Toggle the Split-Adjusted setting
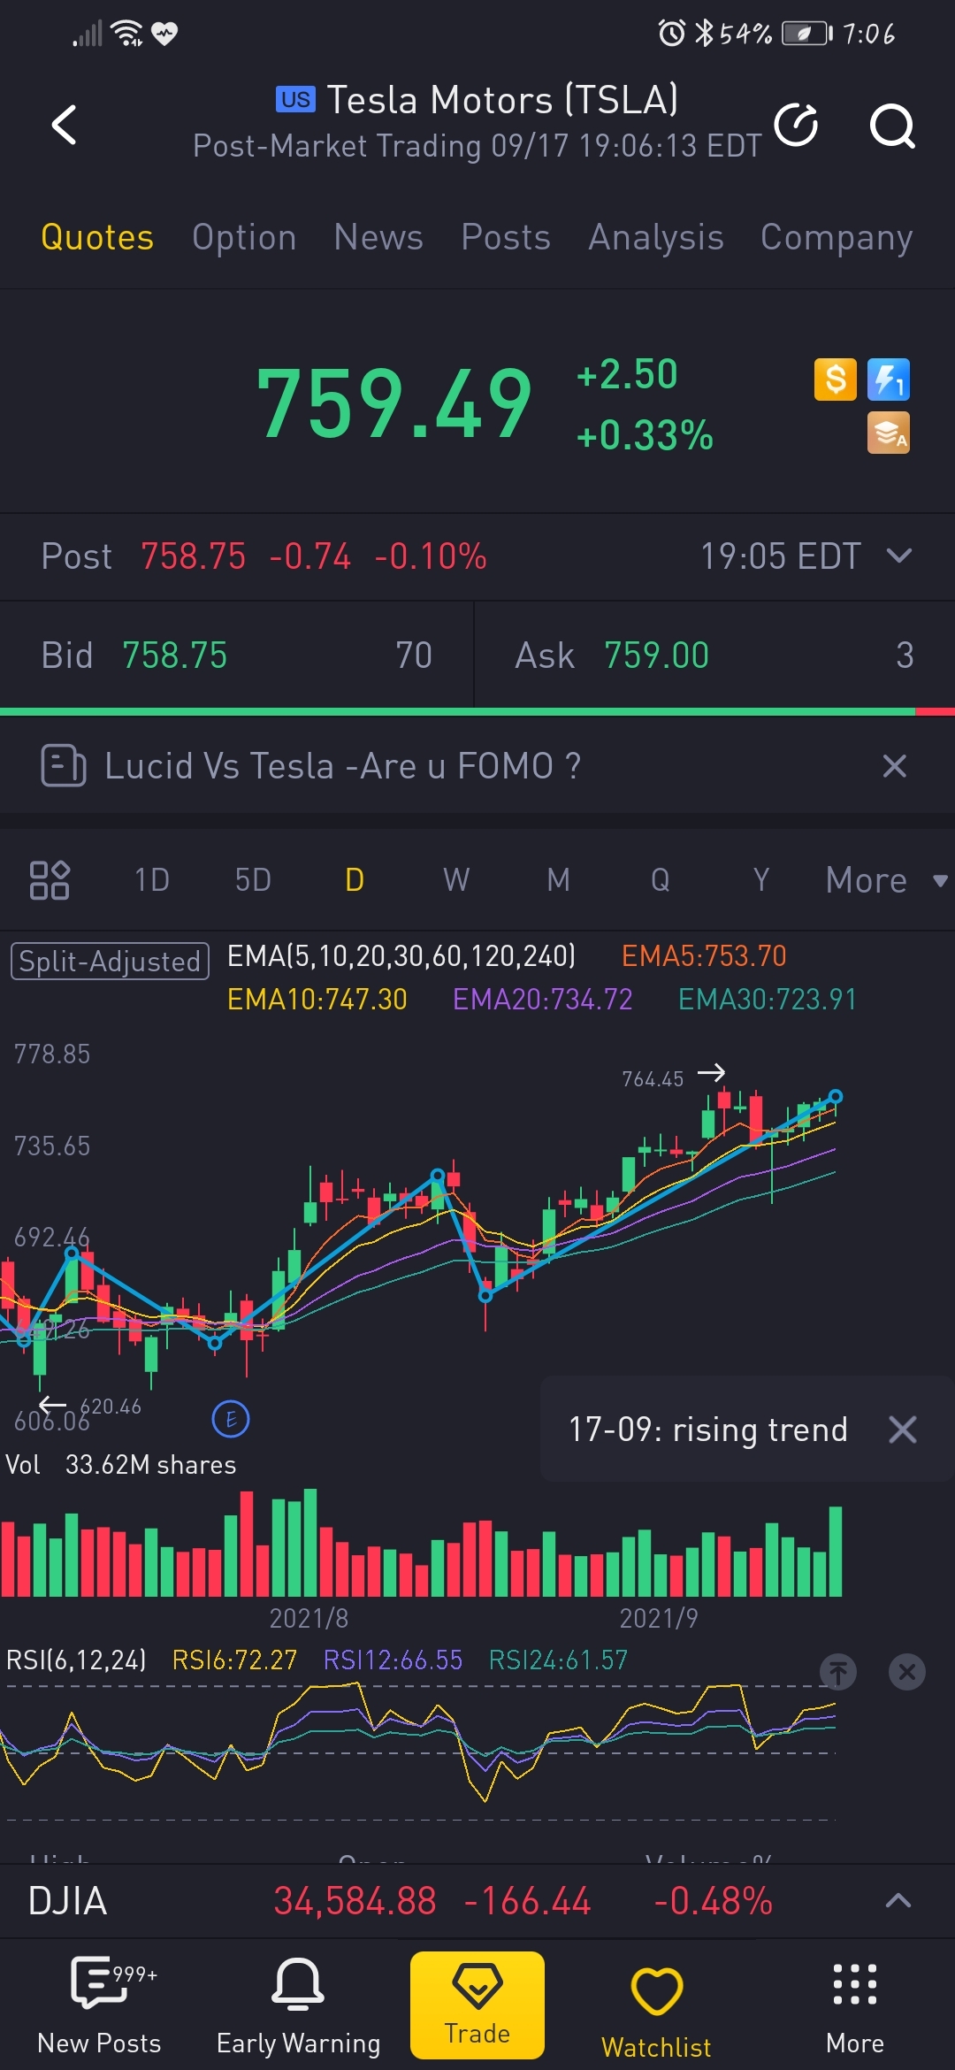Viewport: 955px width, 2070px height. click(110, 961)
